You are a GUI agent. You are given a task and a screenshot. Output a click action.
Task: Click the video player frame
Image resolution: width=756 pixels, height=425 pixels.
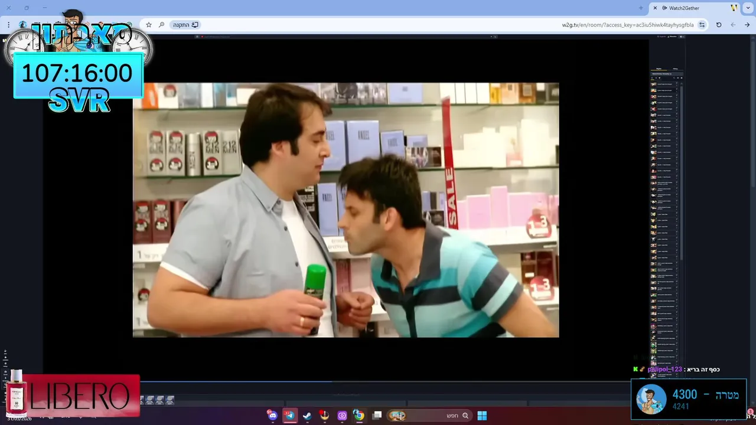pyautogui.click(x=346, y=210)
